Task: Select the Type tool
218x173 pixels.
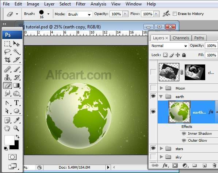Action: 16,103
